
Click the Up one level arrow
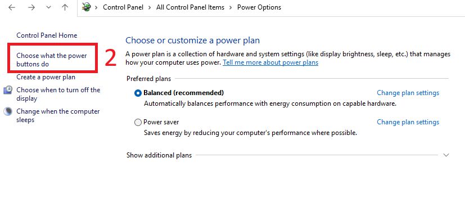coord(65,8)
